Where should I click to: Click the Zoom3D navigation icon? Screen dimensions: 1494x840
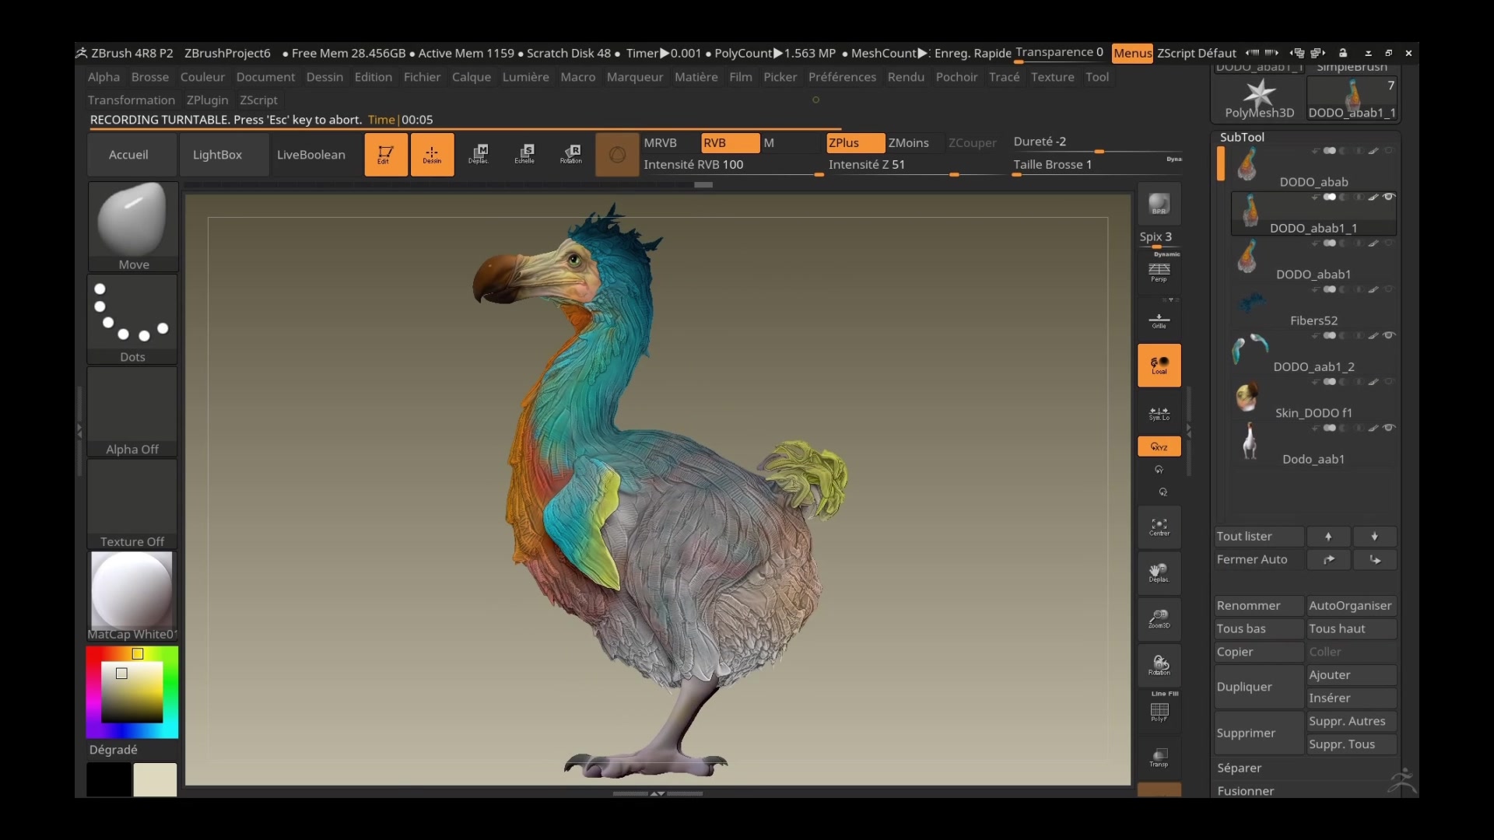click(x=1159, y=619)
